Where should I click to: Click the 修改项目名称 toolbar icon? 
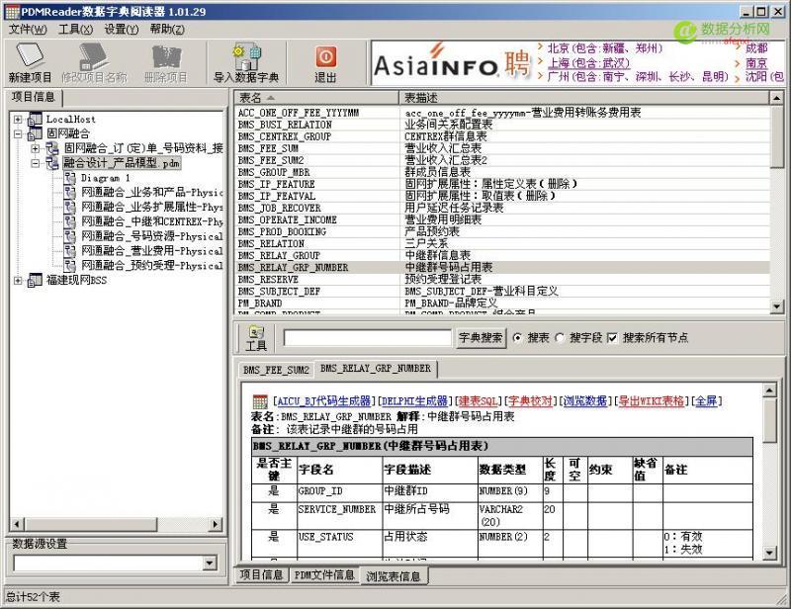click(x=94, y=56)
